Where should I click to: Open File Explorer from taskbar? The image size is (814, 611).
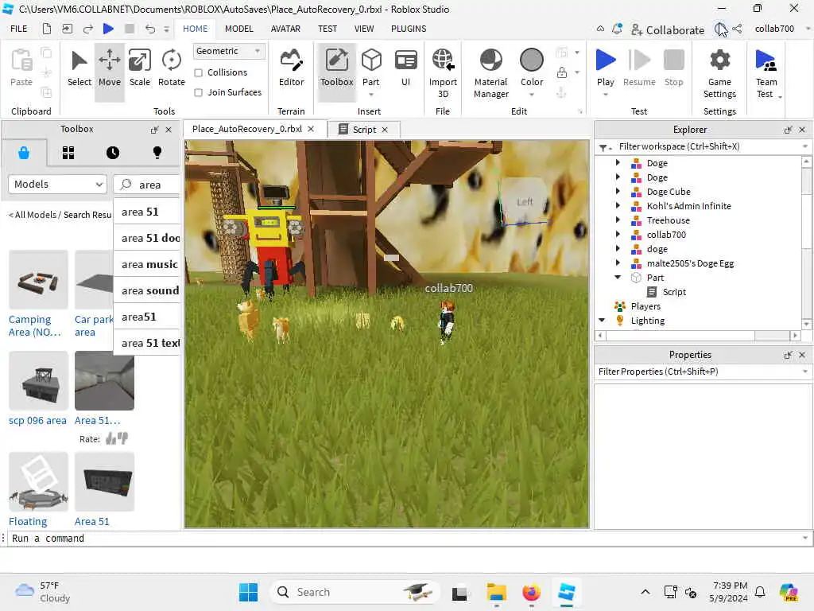coord(496,592)
